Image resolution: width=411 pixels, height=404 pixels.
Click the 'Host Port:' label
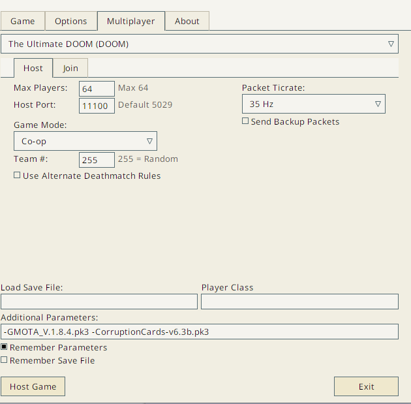point(35,105)
